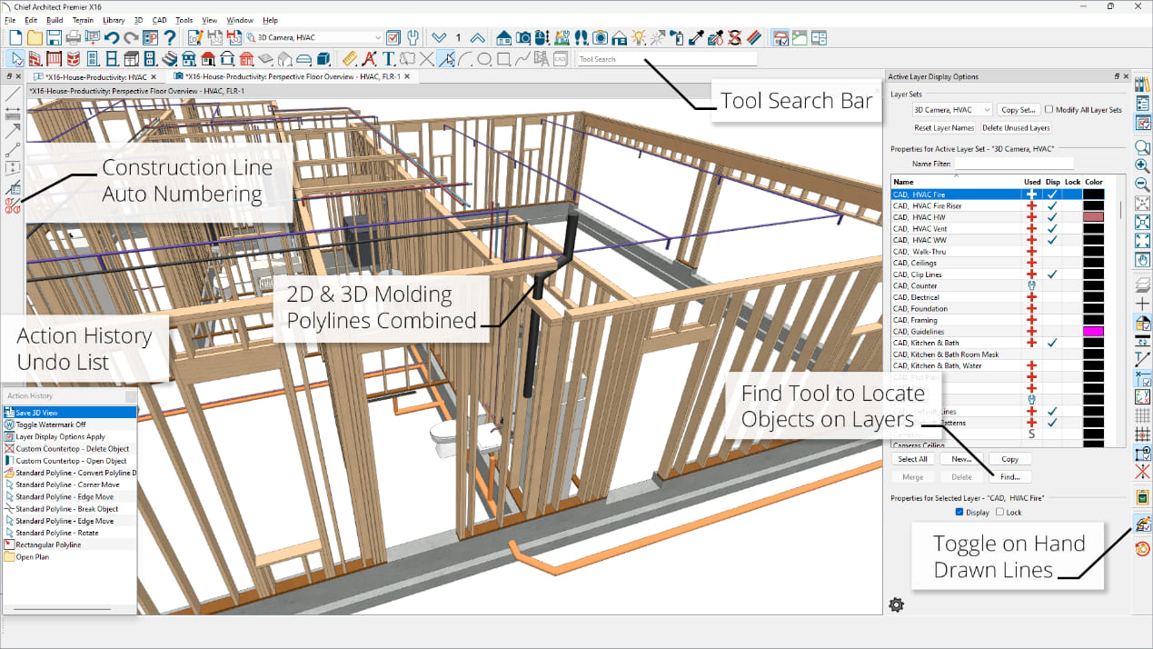This screenshot has height=649, width=1153.
Task: Undo the last action
Action: tap(110, 37)
